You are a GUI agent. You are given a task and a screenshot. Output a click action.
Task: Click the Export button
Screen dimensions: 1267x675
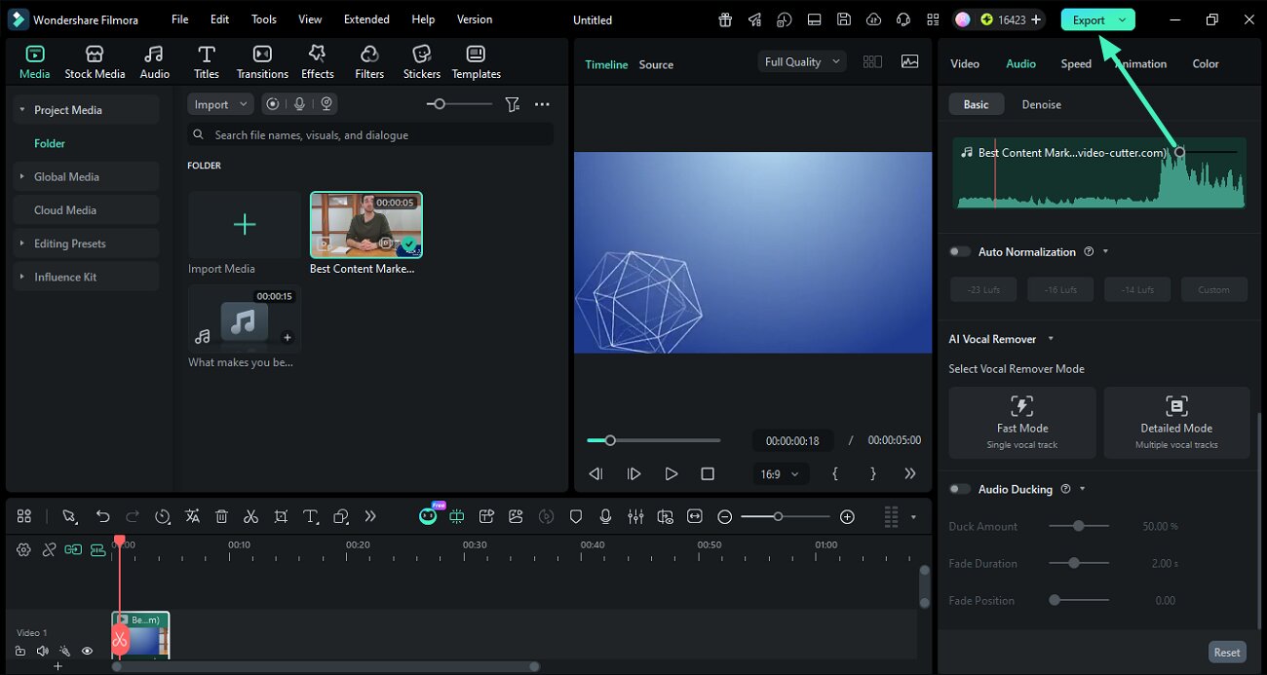click(x=1088, y=19)
